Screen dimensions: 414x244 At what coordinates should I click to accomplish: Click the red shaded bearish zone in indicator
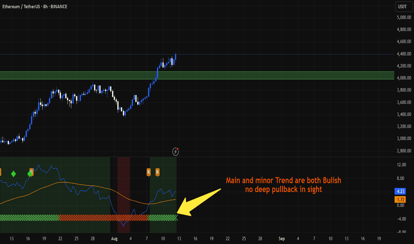tap(123, 195)
